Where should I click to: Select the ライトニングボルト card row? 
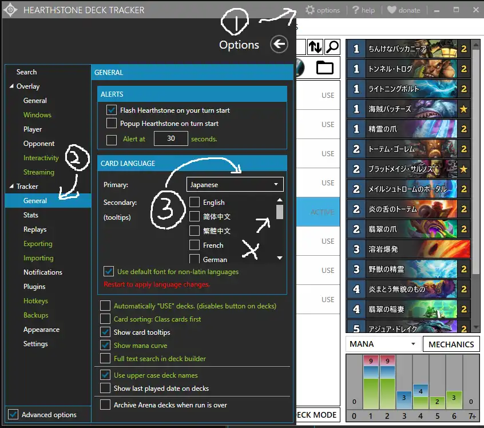[x=408, y=89]
